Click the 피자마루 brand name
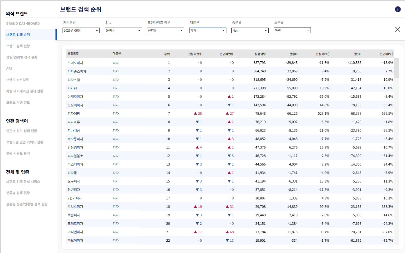This screenshot has width=405, height=253. [73, 122]
